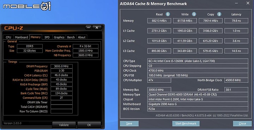Click the RAS# Precharge (tRP) value
254x130 pixels.
pyautogui.click(x=61, y=84)
